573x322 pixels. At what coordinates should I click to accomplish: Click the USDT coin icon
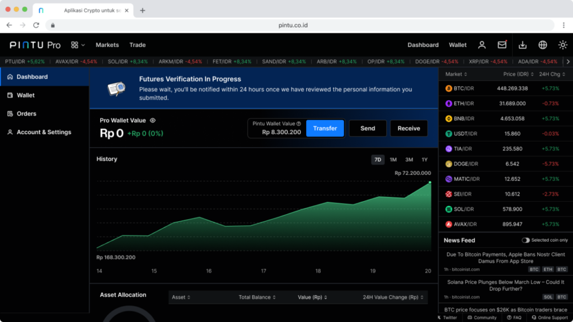448,134
